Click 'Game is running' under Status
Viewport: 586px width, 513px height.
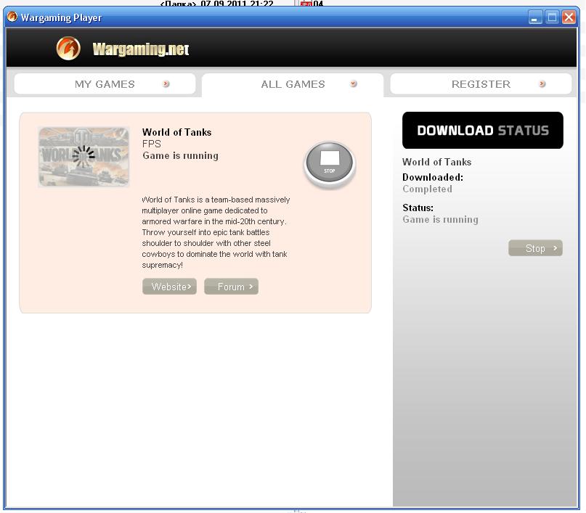coord(440,219)
